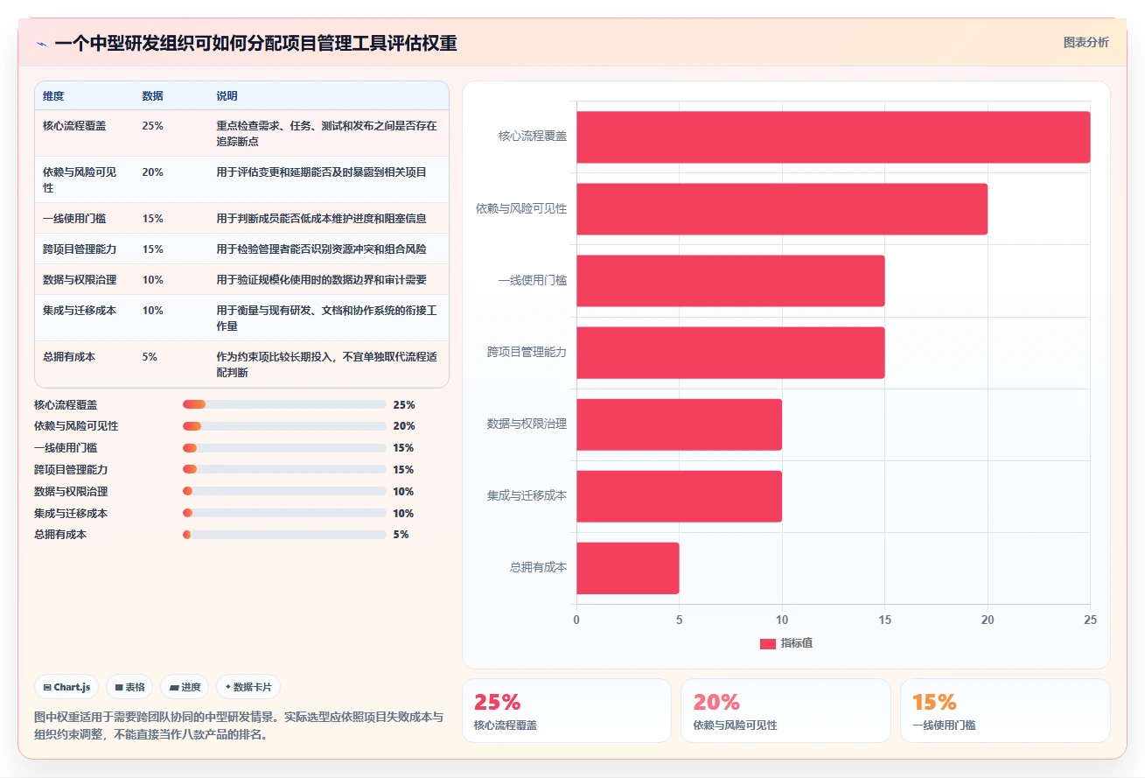Open the 15% 一线使用门槛 stat card

(x=1005, y=711)
